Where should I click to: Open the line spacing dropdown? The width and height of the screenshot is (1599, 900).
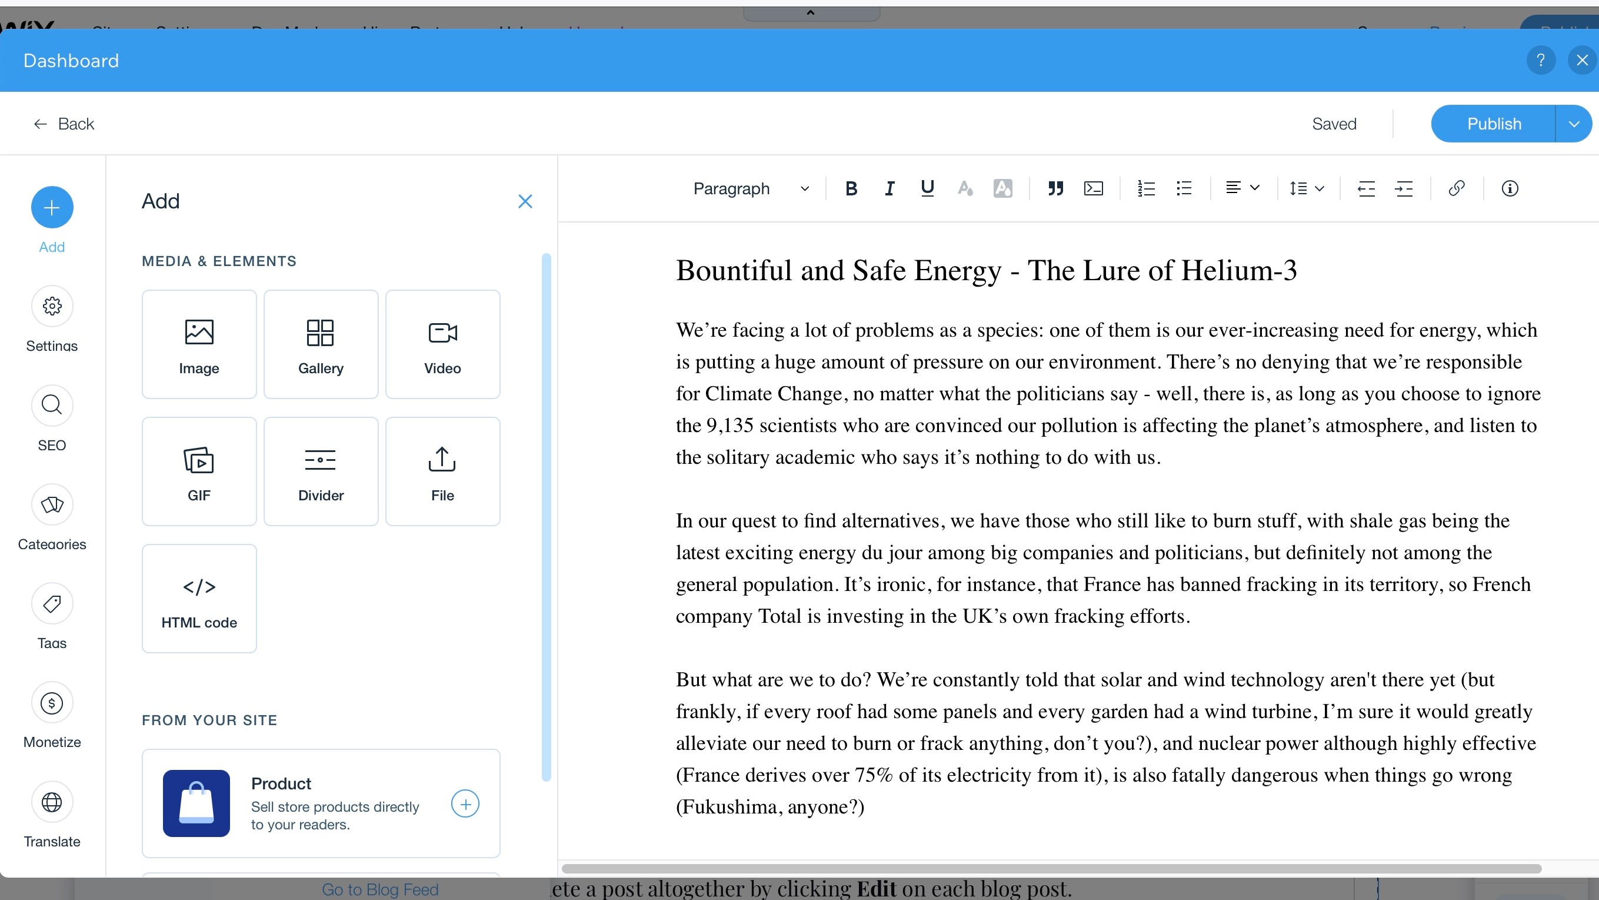tap(1307, 188)
